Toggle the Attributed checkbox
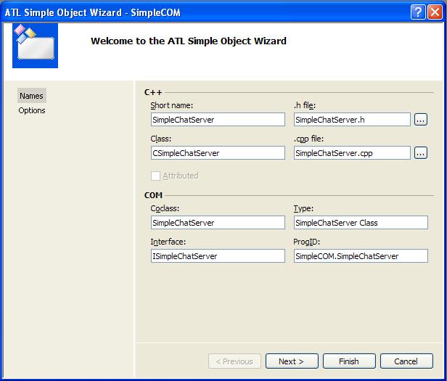The width and height of the screenshot is (447, 381). click(155, 176)
